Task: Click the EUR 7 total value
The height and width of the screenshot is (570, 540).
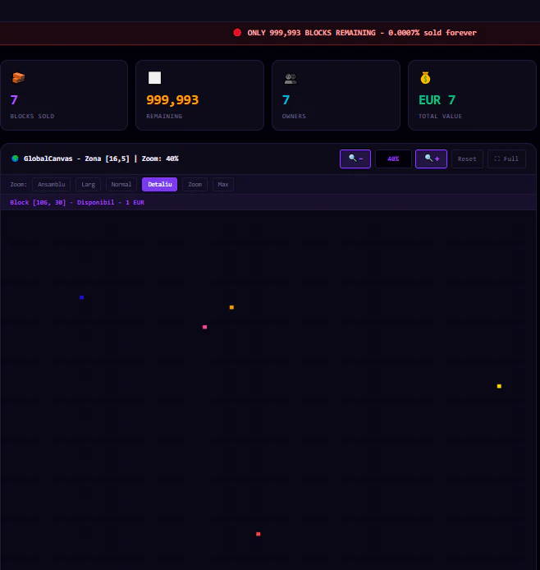Action: click(x=437, y=100)
